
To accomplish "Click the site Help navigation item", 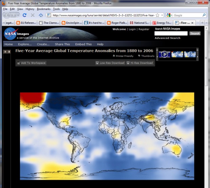I will tap(100, 44).
